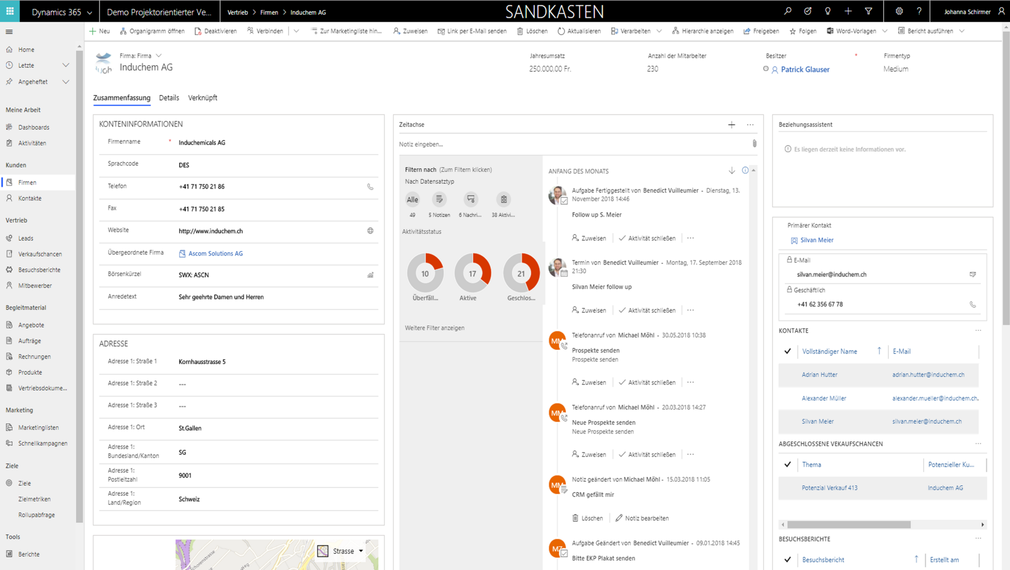Click the Überfällige donut chart showing 10

[x=425, y=274]
